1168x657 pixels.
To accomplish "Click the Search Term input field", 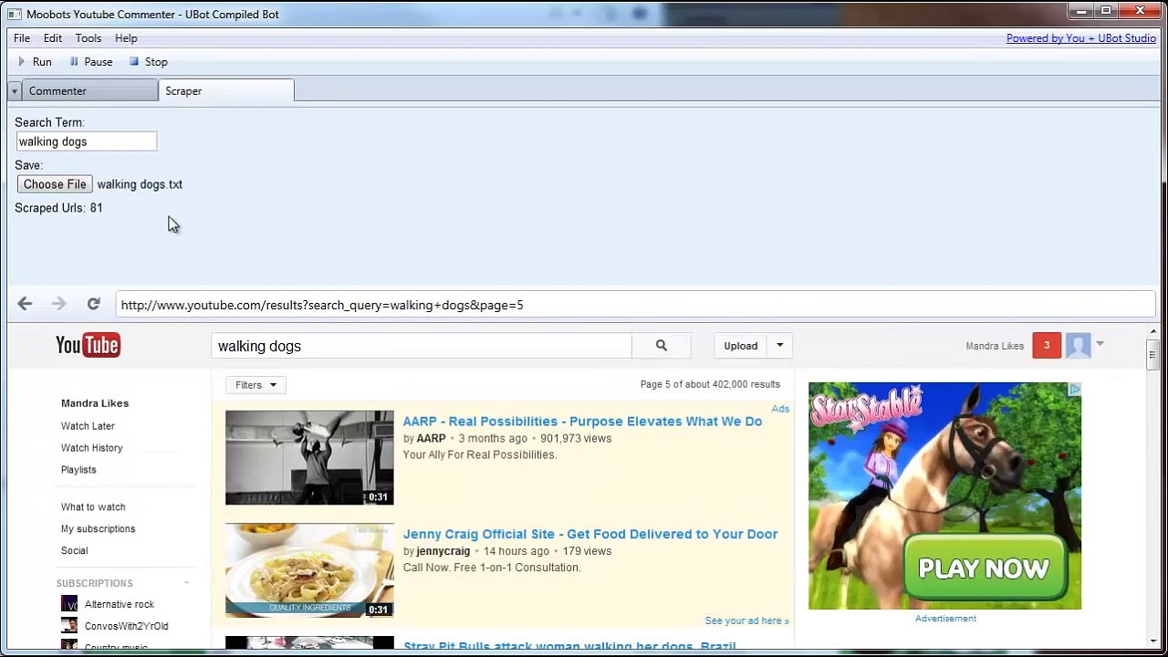I will point(87,141).
